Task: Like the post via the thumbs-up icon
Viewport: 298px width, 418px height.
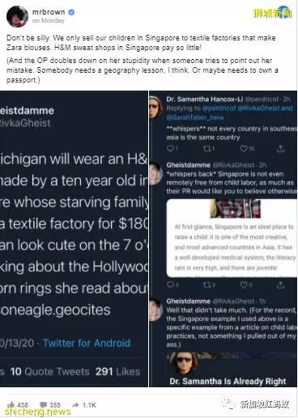Action: [11, 404]
